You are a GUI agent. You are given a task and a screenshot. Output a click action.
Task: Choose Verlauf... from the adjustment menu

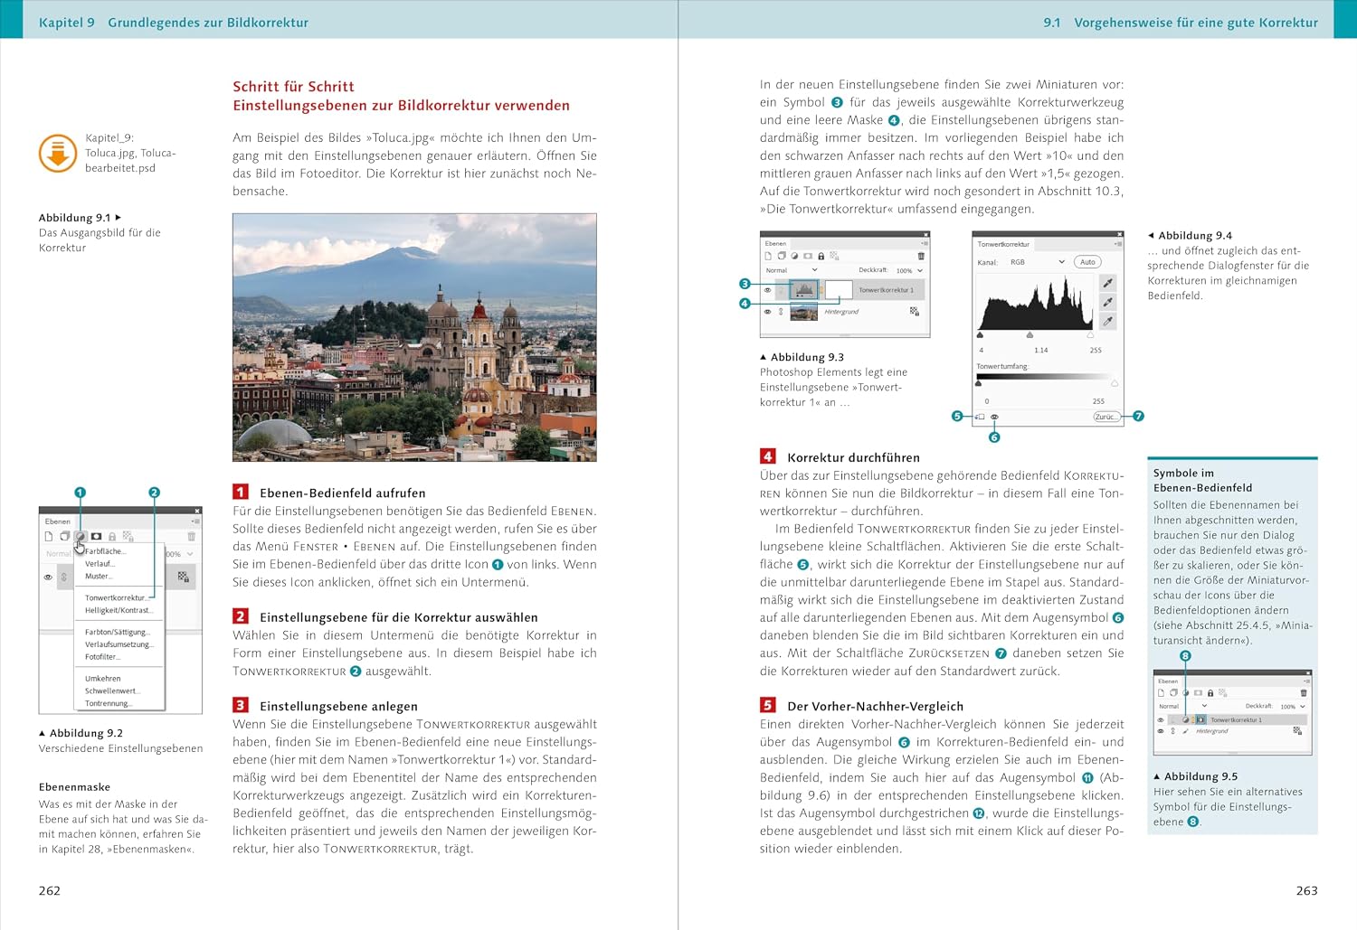[100, 564]
